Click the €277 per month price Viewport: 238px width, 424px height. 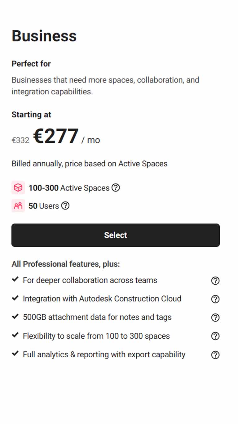67,137
